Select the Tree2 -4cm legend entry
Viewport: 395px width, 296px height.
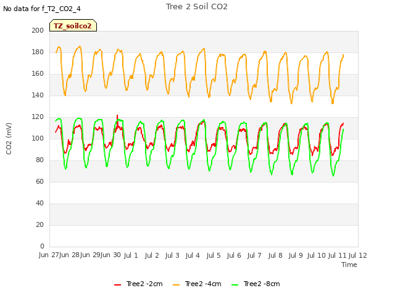[x=197, y=284]
